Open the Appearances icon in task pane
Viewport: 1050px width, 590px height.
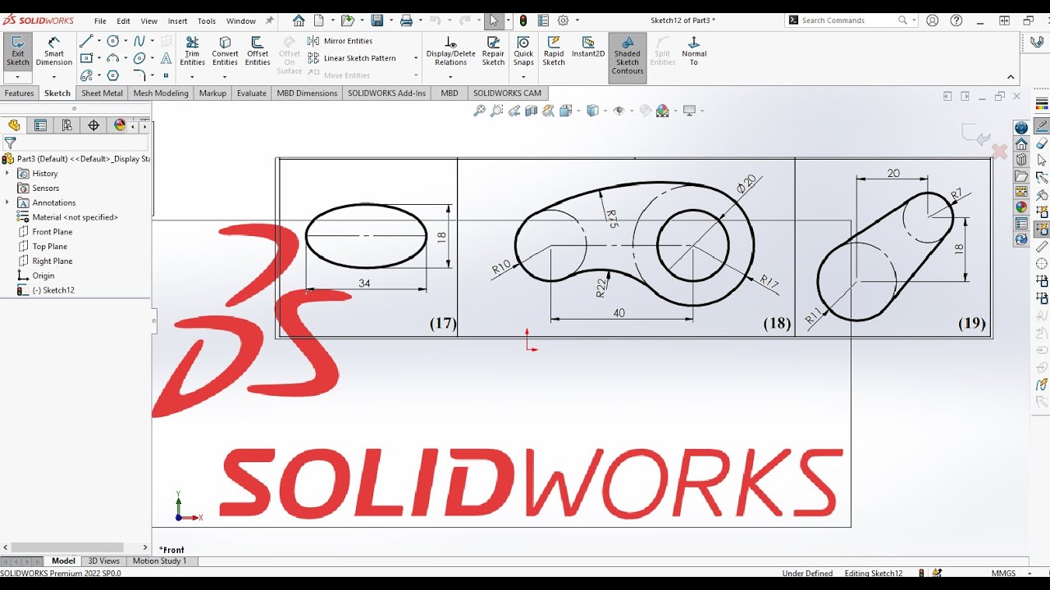[1021, 207]
